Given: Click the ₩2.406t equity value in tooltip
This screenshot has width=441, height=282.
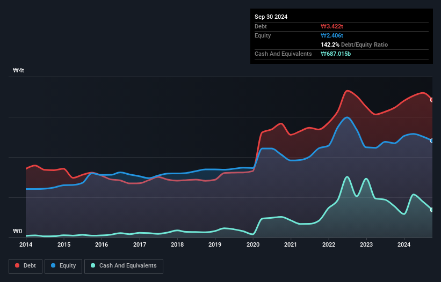Looking at the screenshot, I should click(x=332, y=35).
